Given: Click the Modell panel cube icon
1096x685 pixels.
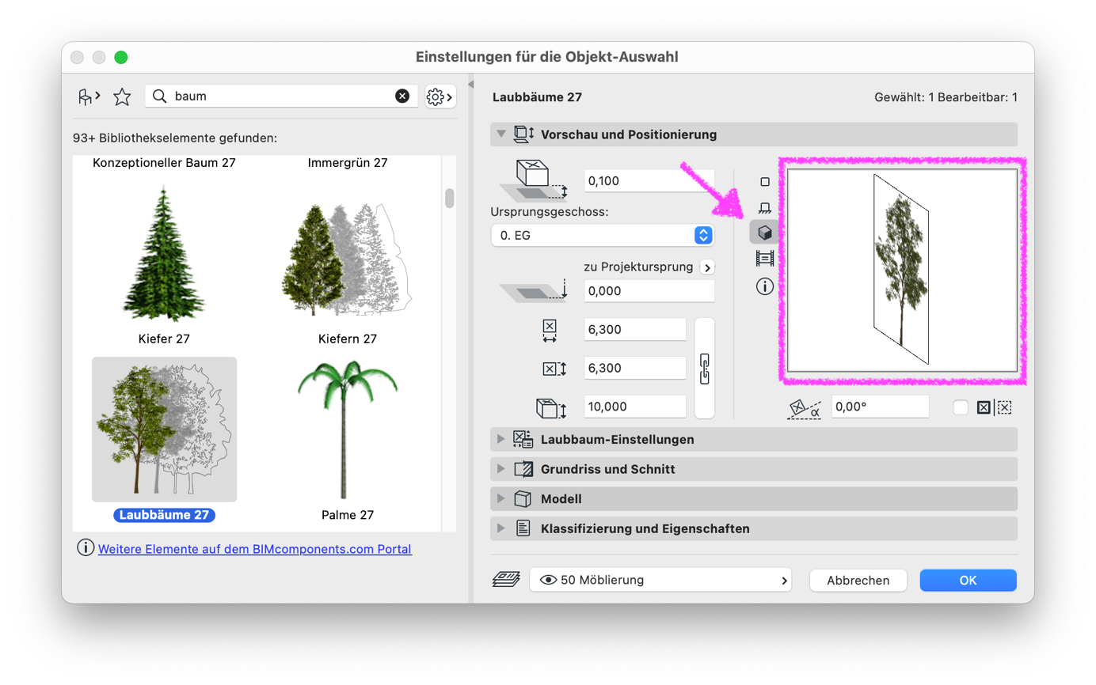Looking at the screenshot, I should (523, 499).
